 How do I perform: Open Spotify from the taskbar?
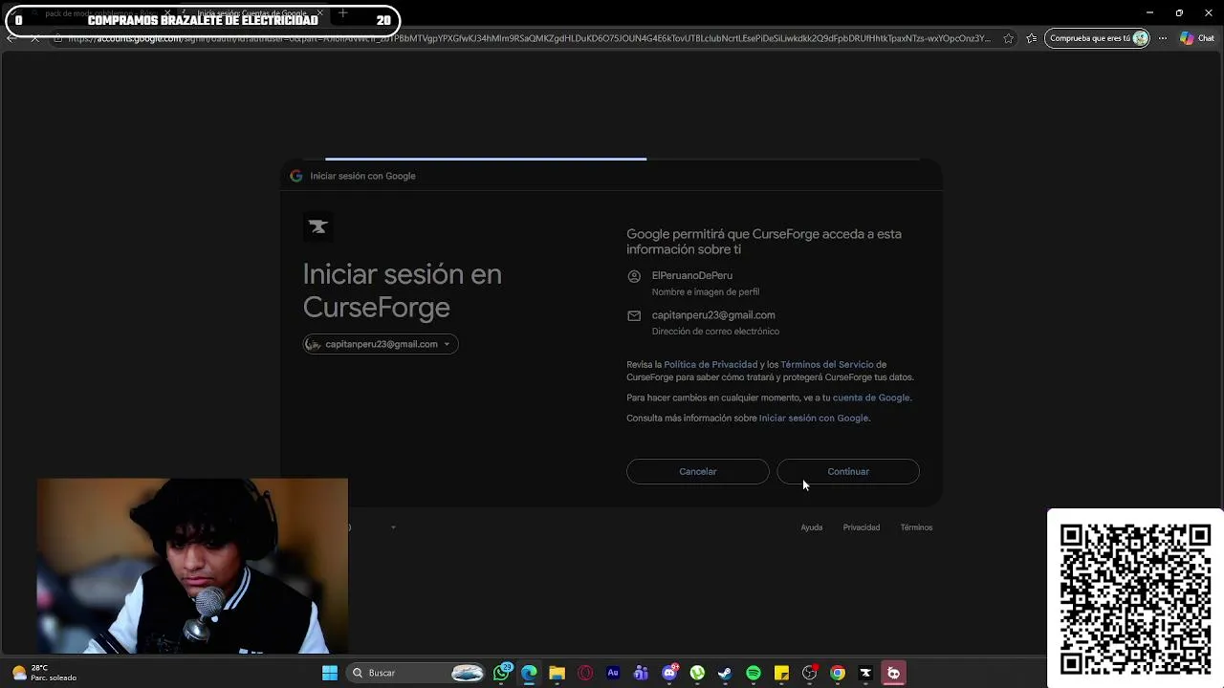point(754,673)
